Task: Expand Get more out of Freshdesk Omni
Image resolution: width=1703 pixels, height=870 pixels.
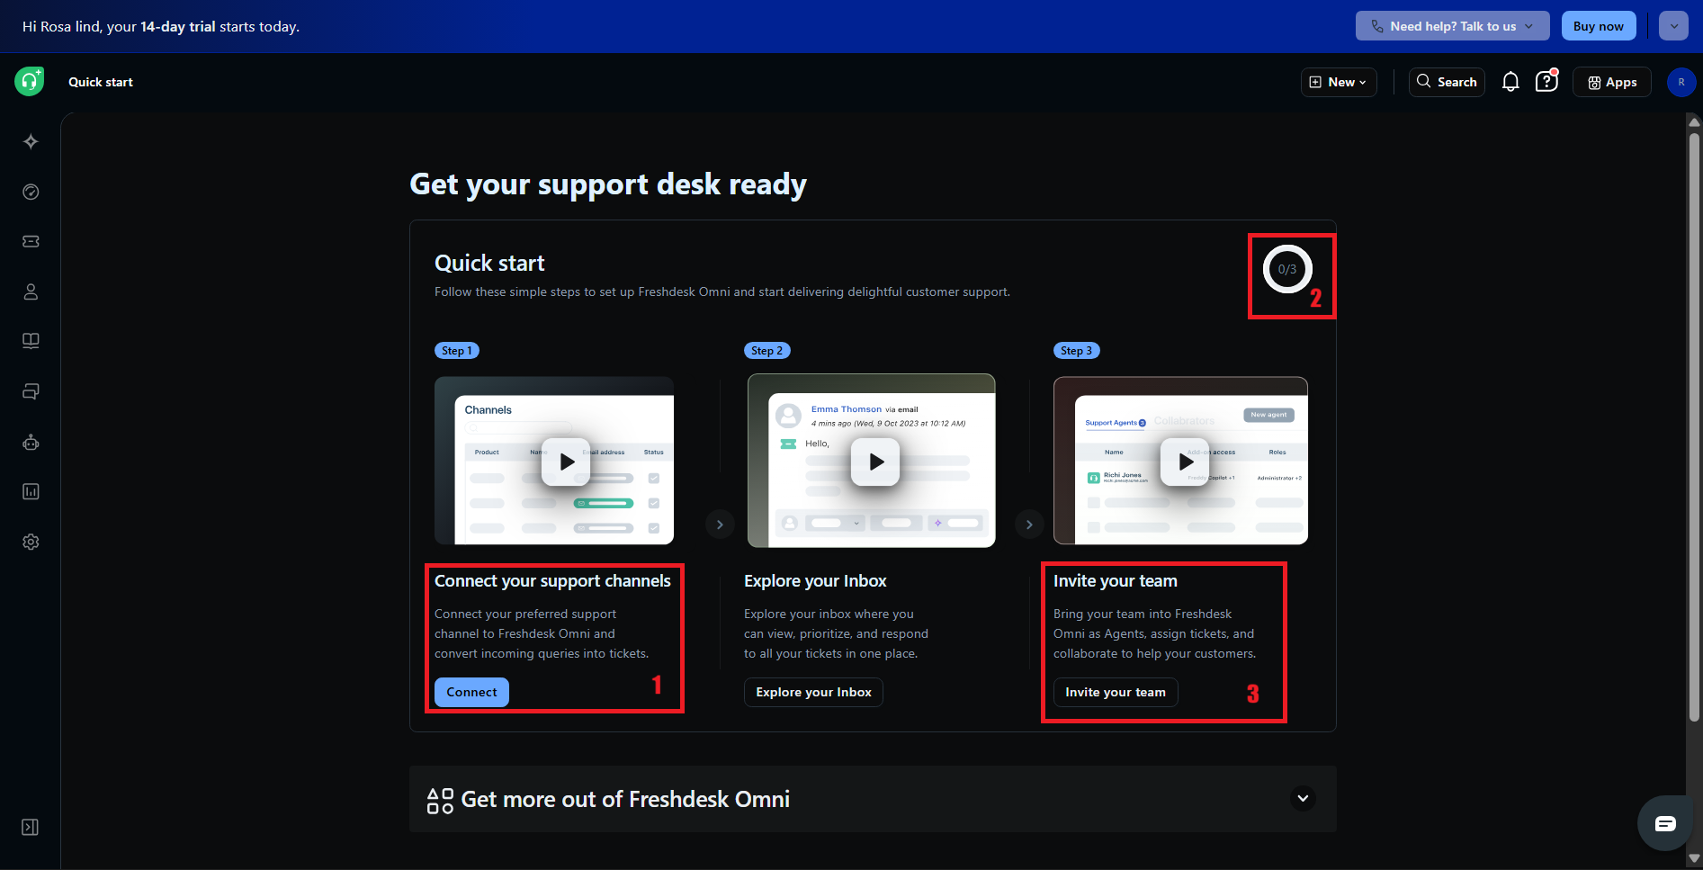Action: coord(1303,798)
